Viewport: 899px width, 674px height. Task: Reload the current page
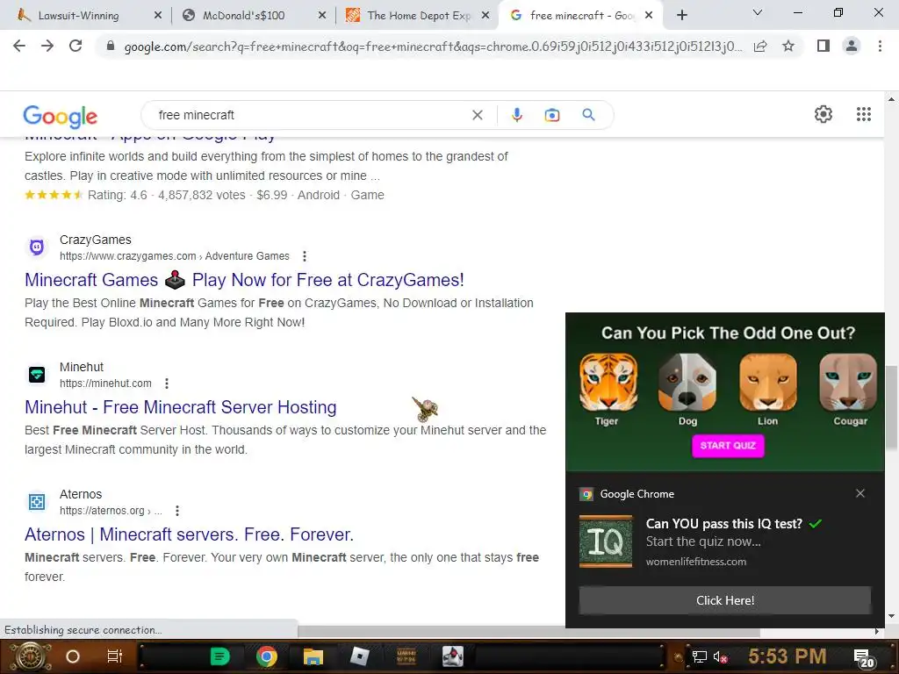tap(76, 46)
